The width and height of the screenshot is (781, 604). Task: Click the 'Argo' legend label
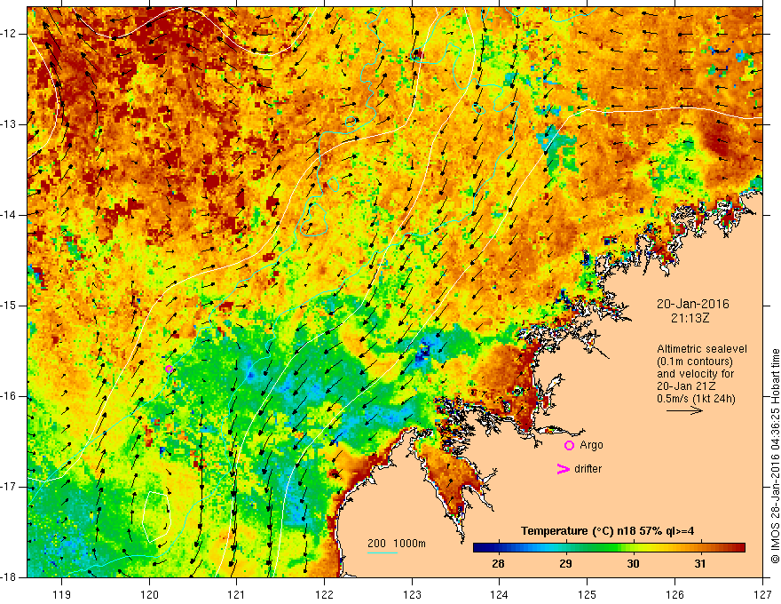click(x=591, y=445)
